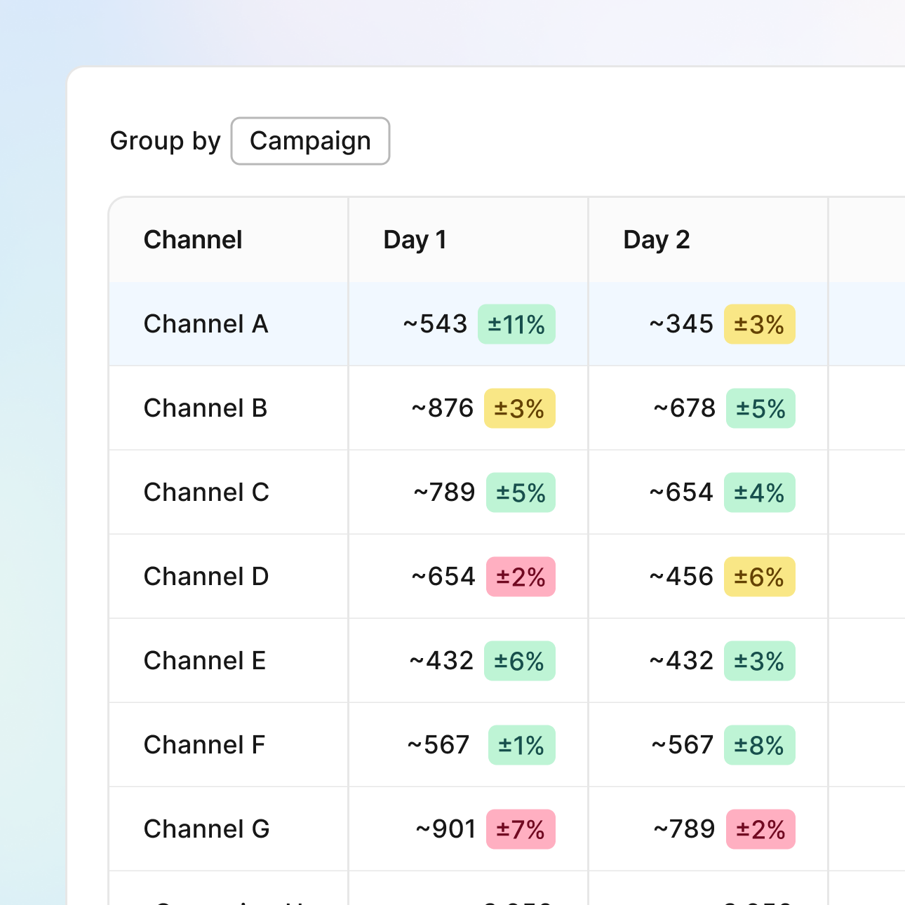This screenshot has height=905, width=905.
Task: Select the Channel E row label
Action: (205, 661)
